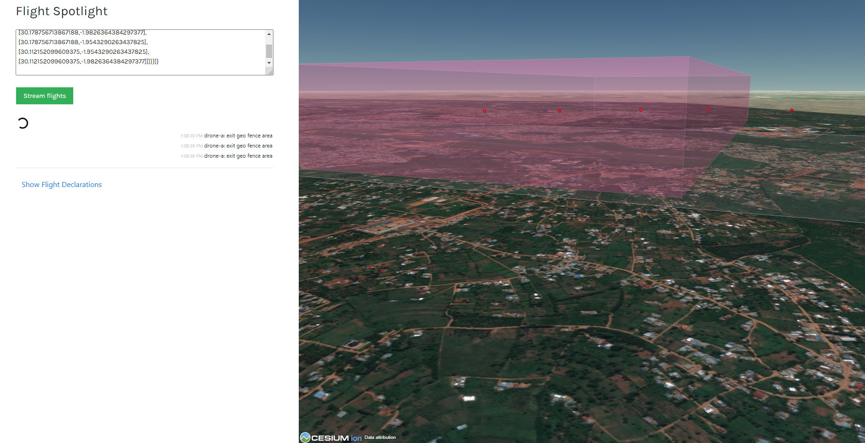Image resolution: width=865 pixels, height=443 pixels.
Task: Click the second red drone marker from the left
Action: coord(560,111)
